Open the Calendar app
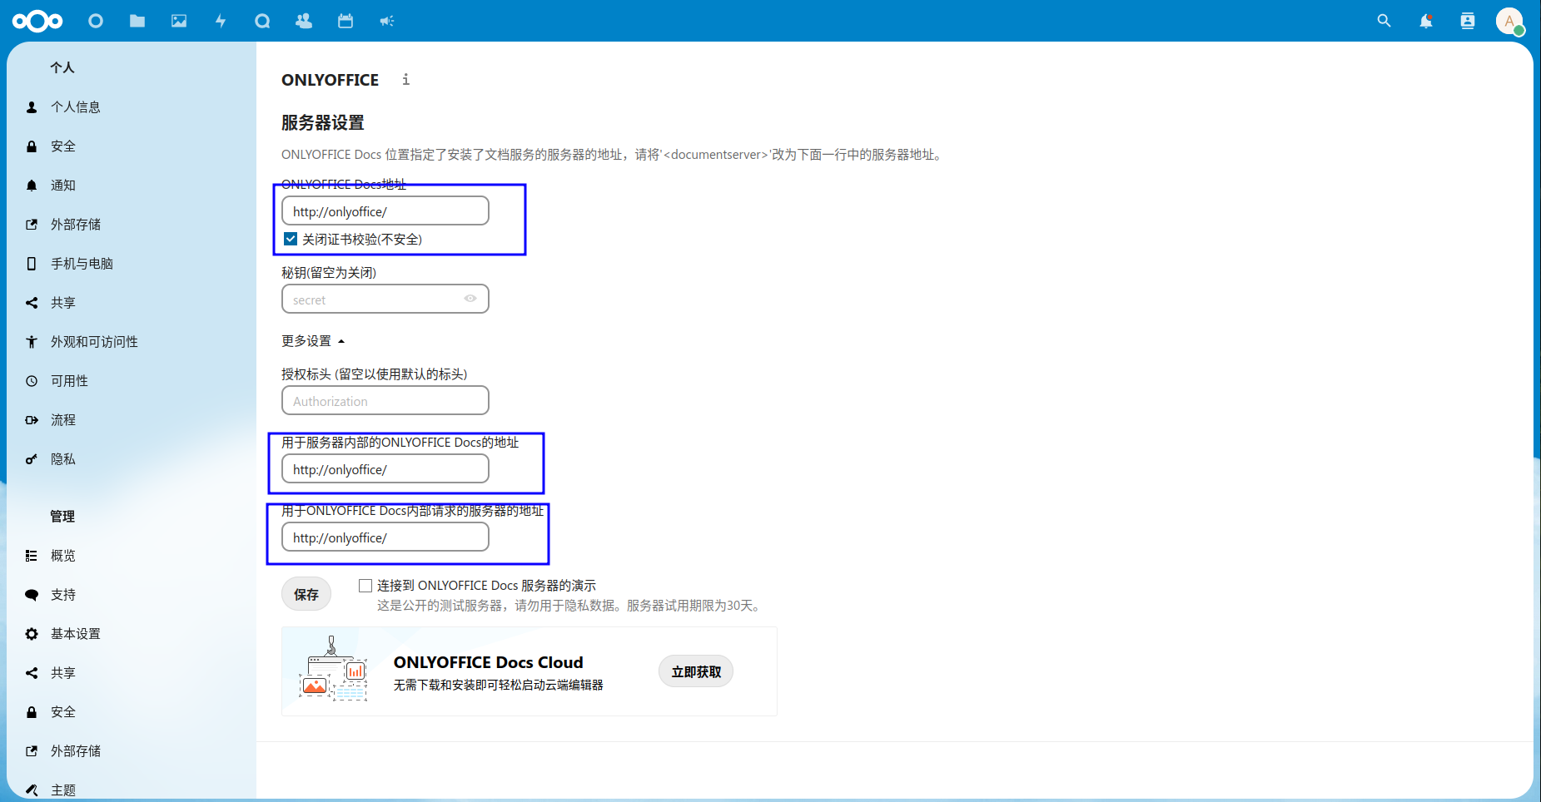This screenshot has width=1541, height=802. coord(345,21)
